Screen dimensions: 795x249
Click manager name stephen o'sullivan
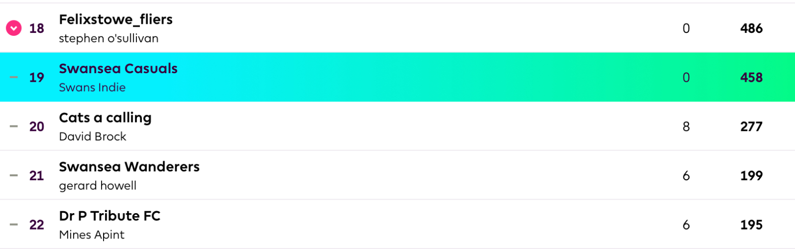[x=109, y=38]
